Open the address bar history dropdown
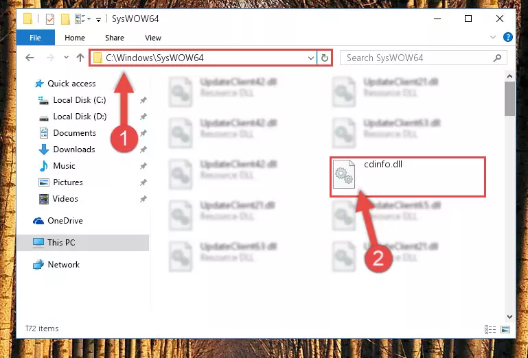This screenshot has height=358, width=528. coord(311,58)
